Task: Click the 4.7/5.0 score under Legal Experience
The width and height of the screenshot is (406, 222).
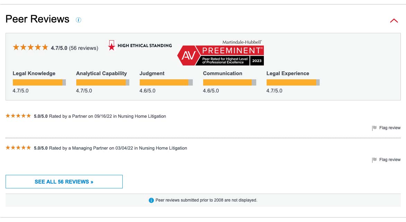Action: pos(275,91)
